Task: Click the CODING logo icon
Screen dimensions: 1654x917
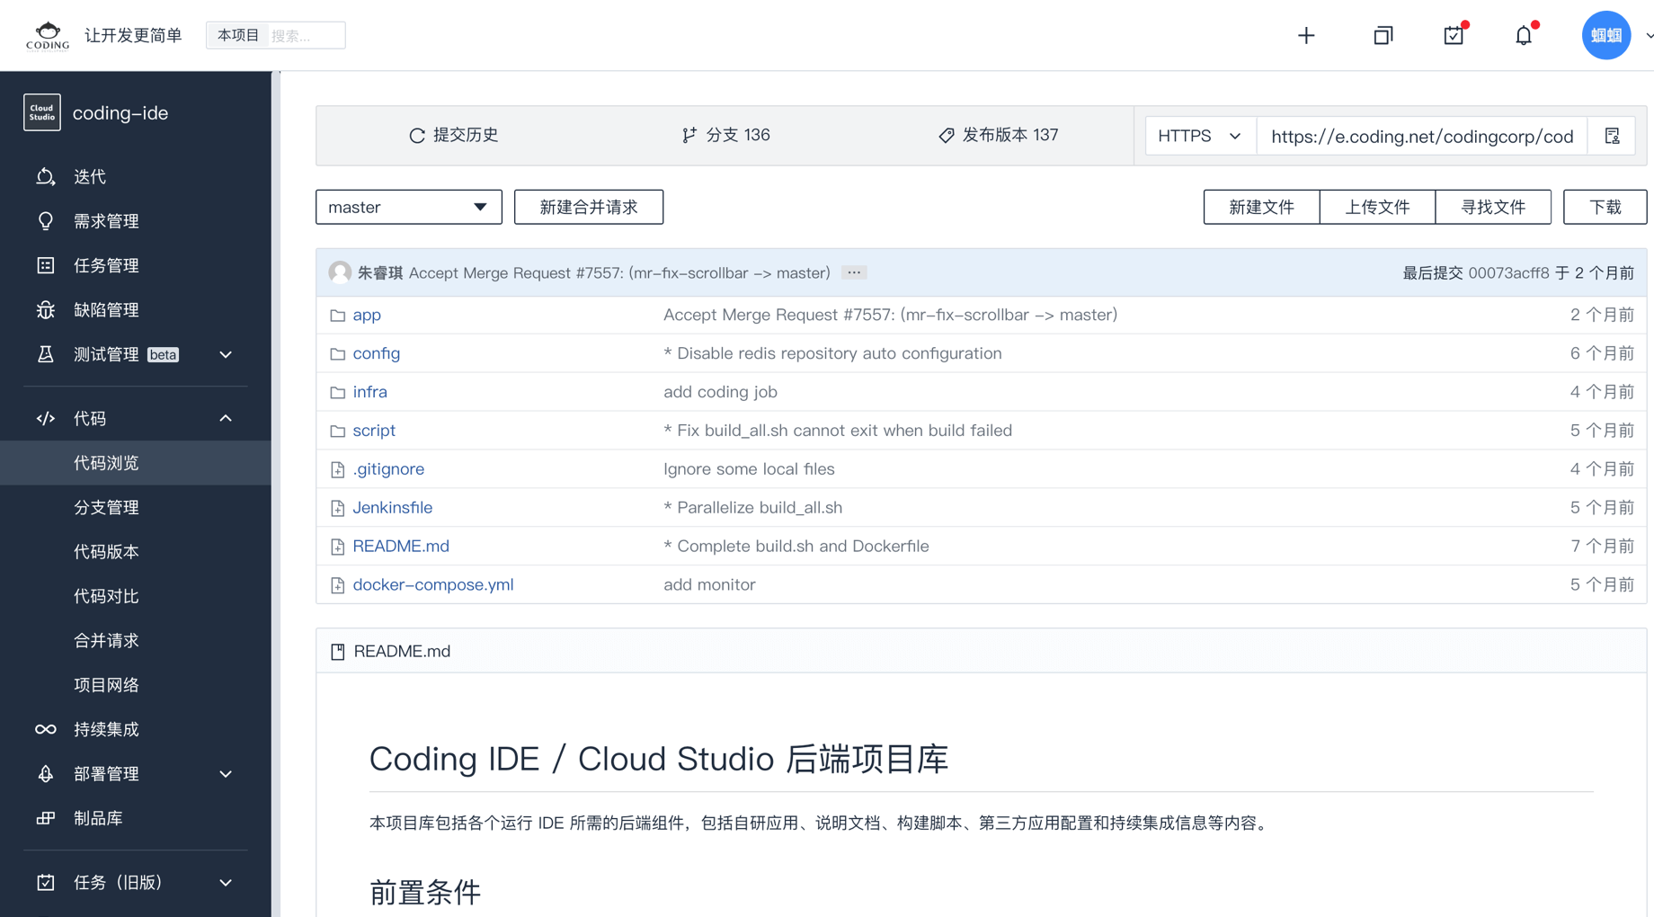Action: point(48,35)
